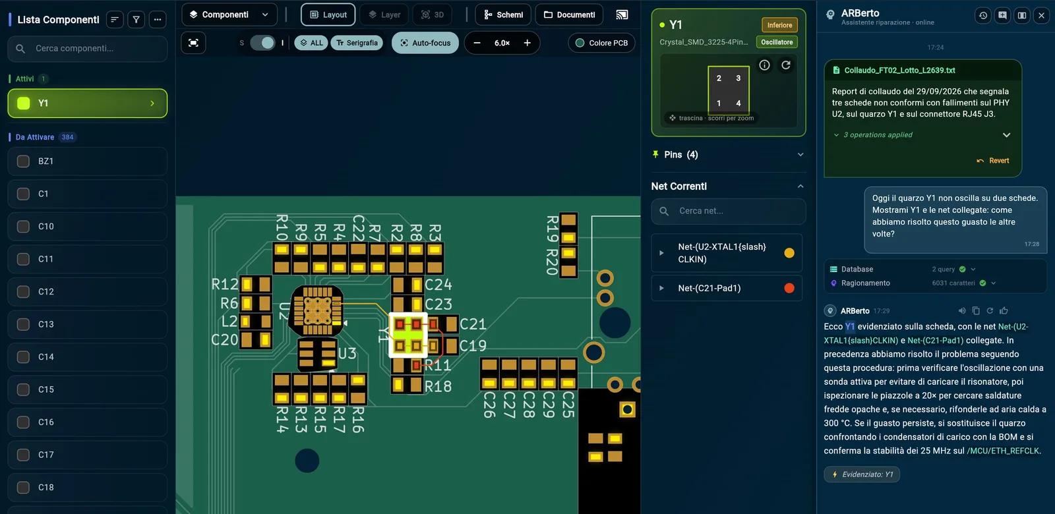
Task: Click the red Net-(C21-Pad1) color swatch
Action: (x=789, y=288)
